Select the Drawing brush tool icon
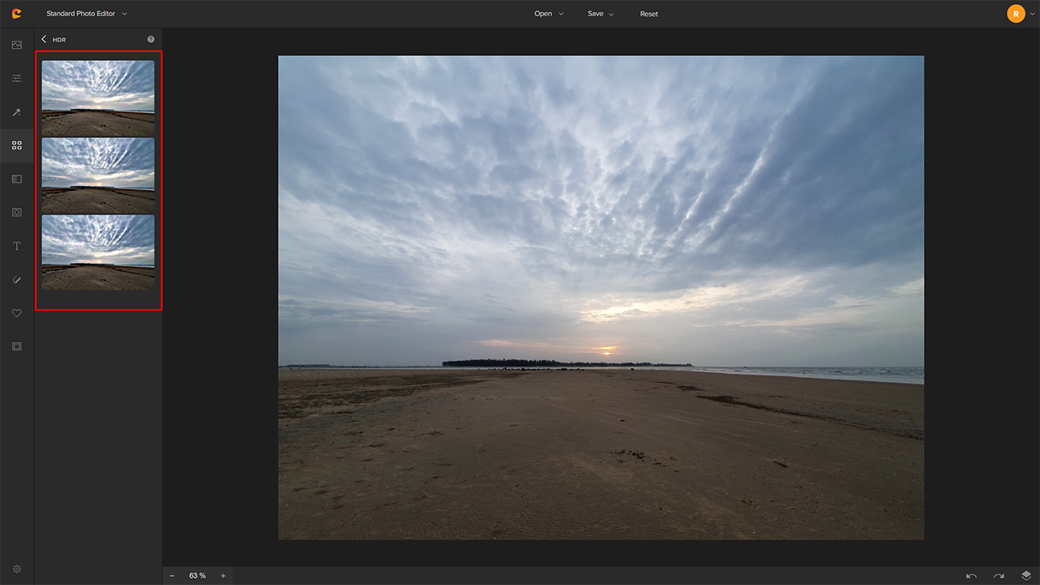Screen dimensions: 1040x585 [16, 279]
